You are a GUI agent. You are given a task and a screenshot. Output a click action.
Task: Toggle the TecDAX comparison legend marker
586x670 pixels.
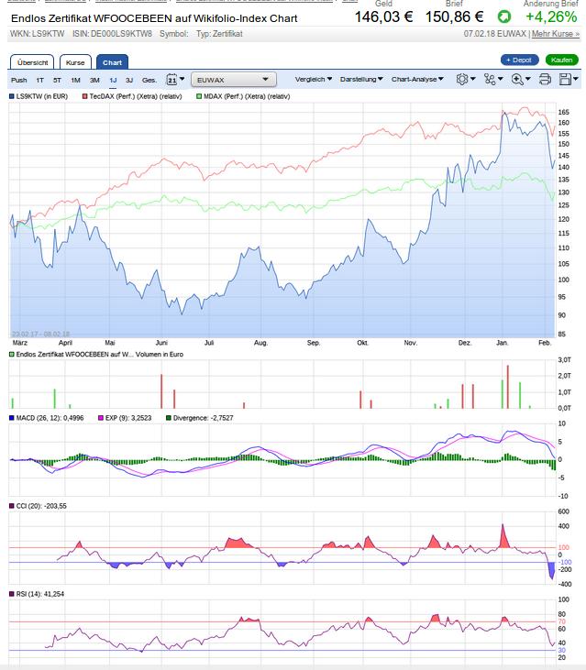(x=85, y=95)
